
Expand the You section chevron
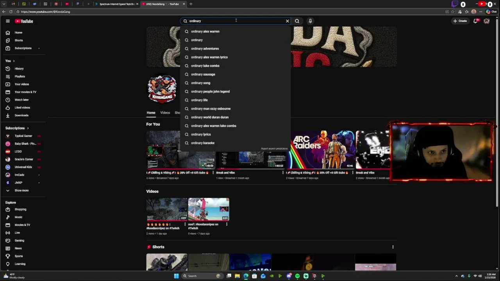[x=14, y=61]
